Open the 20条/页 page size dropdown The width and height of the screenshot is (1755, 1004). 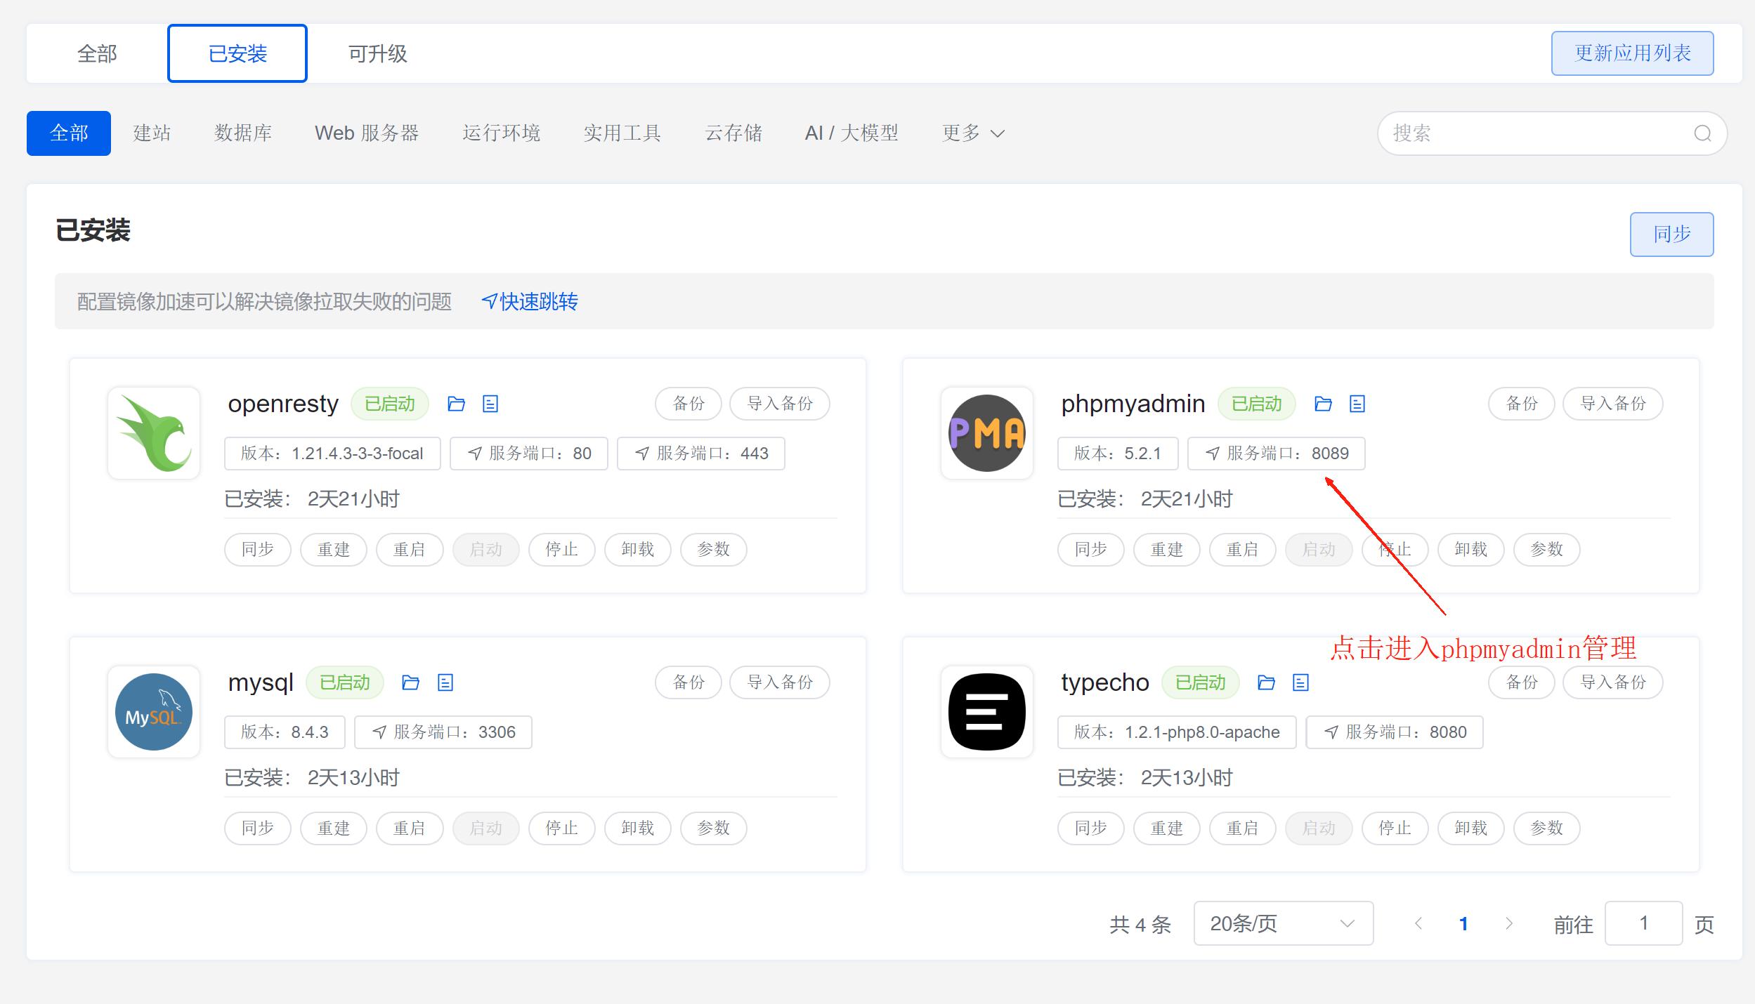(x=1283, y=923)
